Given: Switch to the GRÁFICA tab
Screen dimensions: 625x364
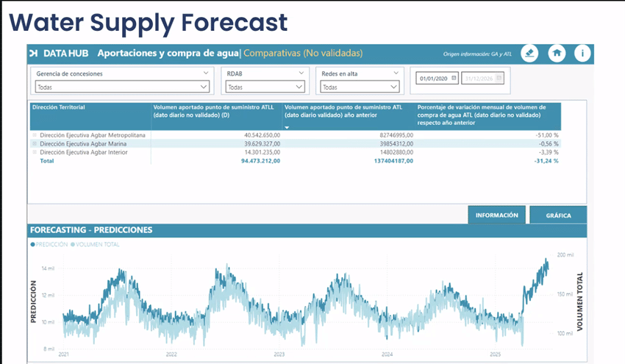Looking at the screenshot, I should pyautogui.click(x=558, y=215).
